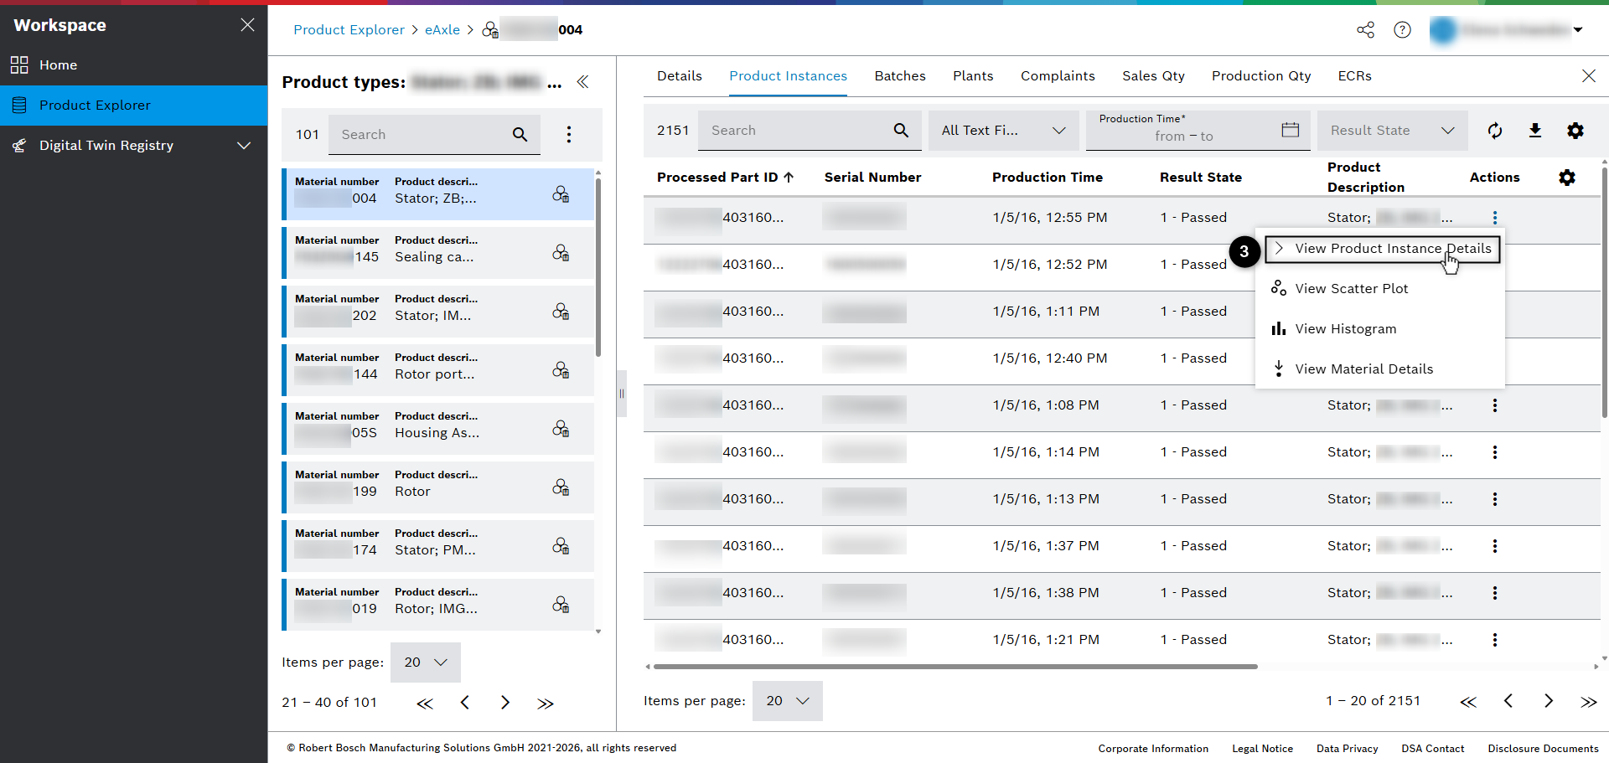The image size is (1609, 763).
Task: Go to first page of product types
Action: 425,704
